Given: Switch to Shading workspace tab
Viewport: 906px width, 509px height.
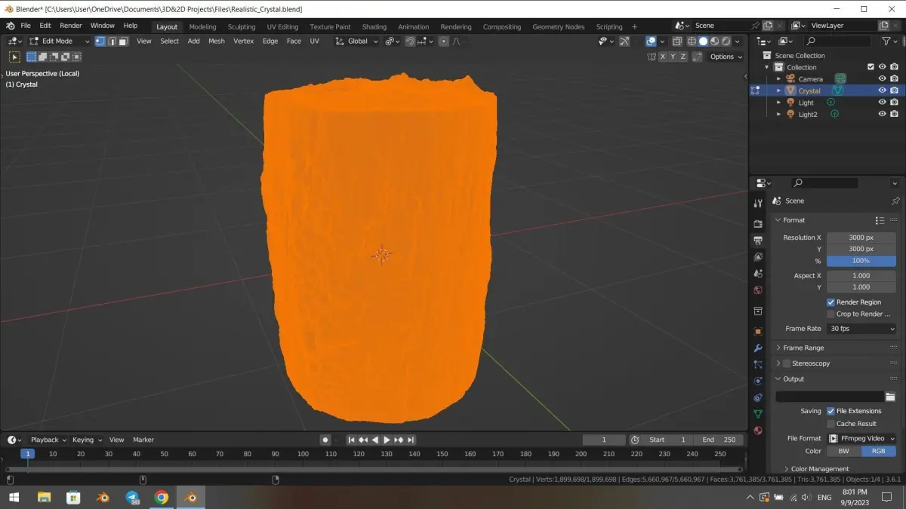Looking at the screenshot, I should pos(374,26).
